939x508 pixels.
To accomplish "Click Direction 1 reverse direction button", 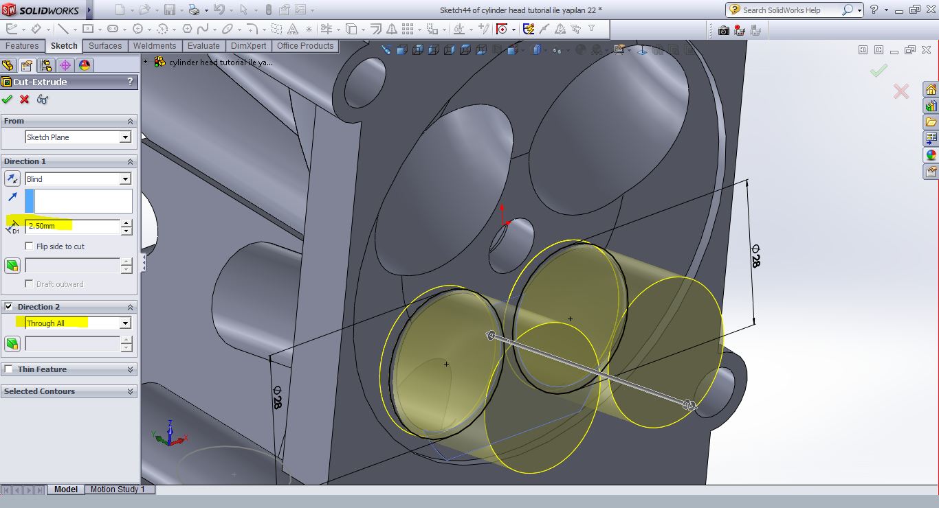I will point(12,179).
